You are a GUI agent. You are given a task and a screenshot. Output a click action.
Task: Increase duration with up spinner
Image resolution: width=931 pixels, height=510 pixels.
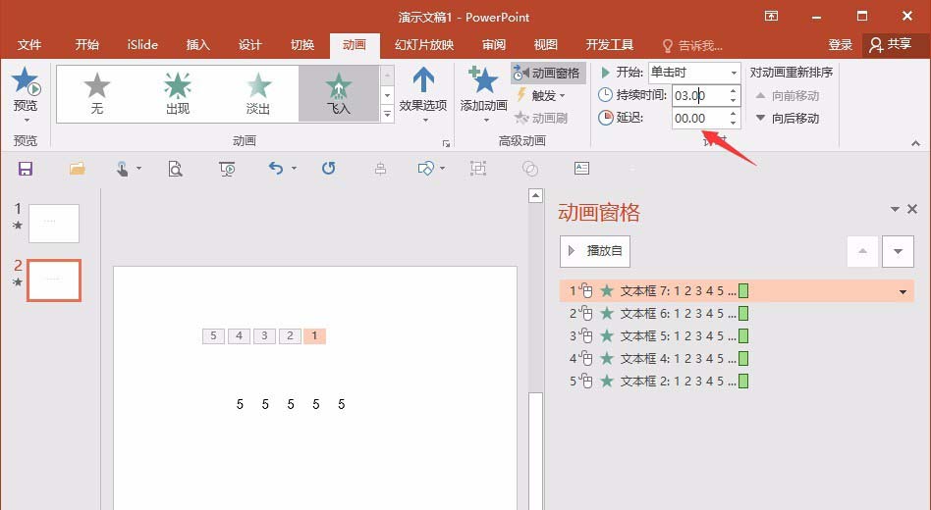(x=734, y=91)
